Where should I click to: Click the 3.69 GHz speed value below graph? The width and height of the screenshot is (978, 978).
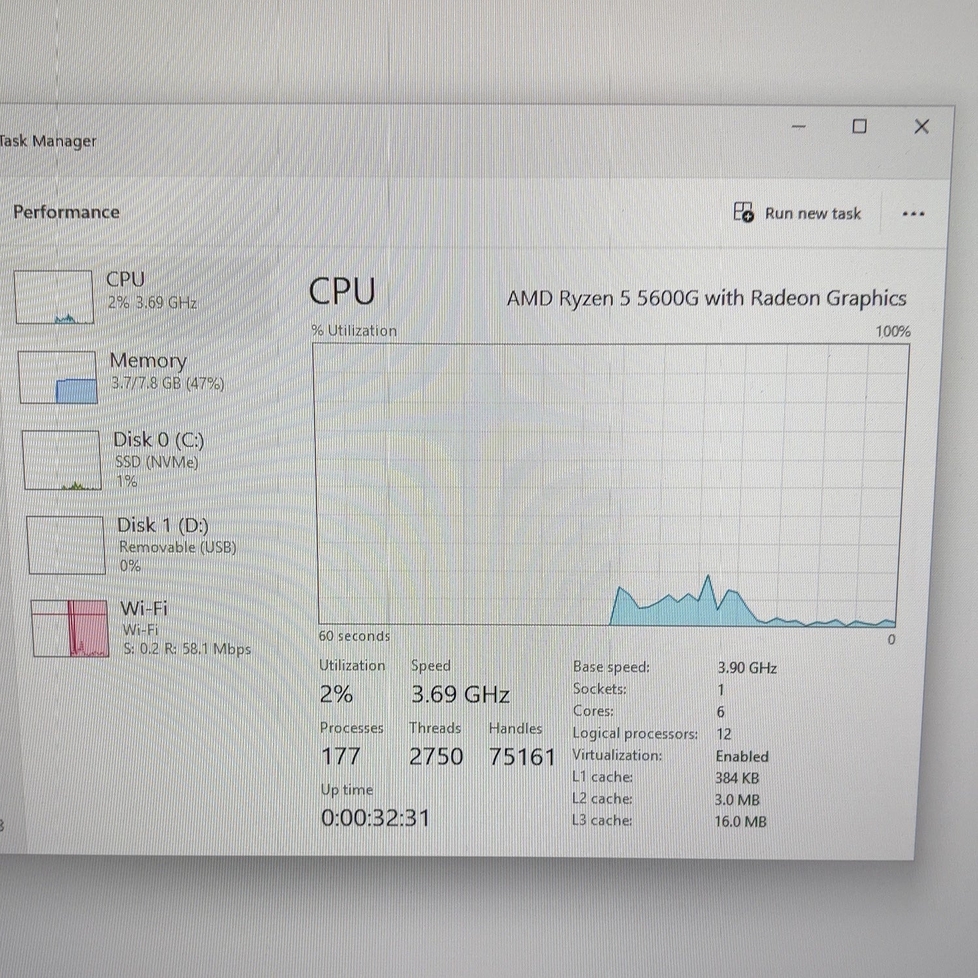[460, 694]
